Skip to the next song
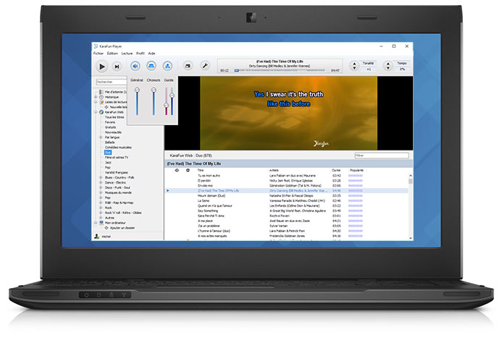The width and height of the screenshot is (502, 343). [117, 67]
